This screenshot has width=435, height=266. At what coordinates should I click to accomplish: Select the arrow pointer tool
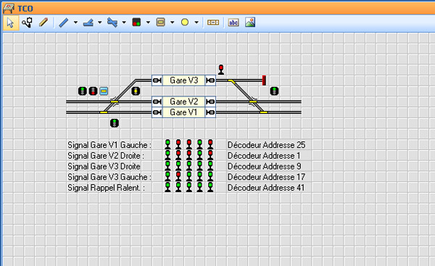tap(11, 22)
